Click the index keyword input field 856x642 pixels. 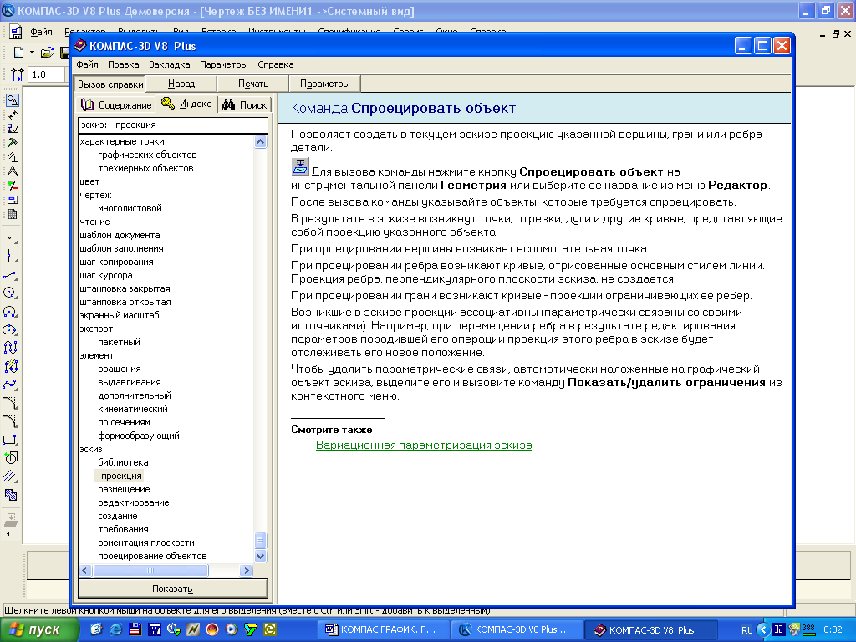point(172,125)
